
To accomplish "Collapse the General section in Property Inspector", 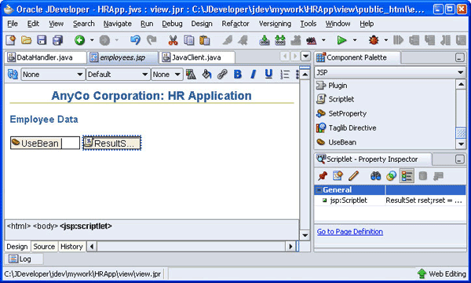I will pyautogui.click(x=319, y=190).
